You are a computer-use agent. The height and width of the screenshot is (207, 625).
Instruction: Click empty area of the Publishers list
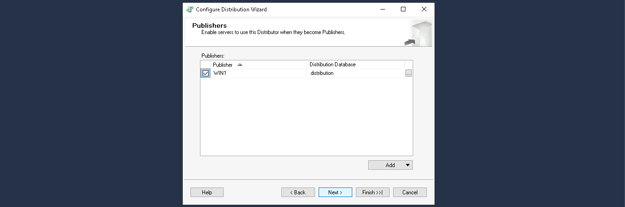tap(306, 118)
